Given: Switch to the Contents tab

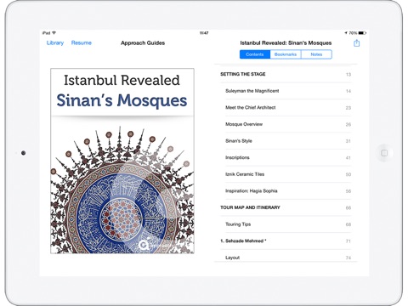Looking at the screenshot, I should [255, 54].
